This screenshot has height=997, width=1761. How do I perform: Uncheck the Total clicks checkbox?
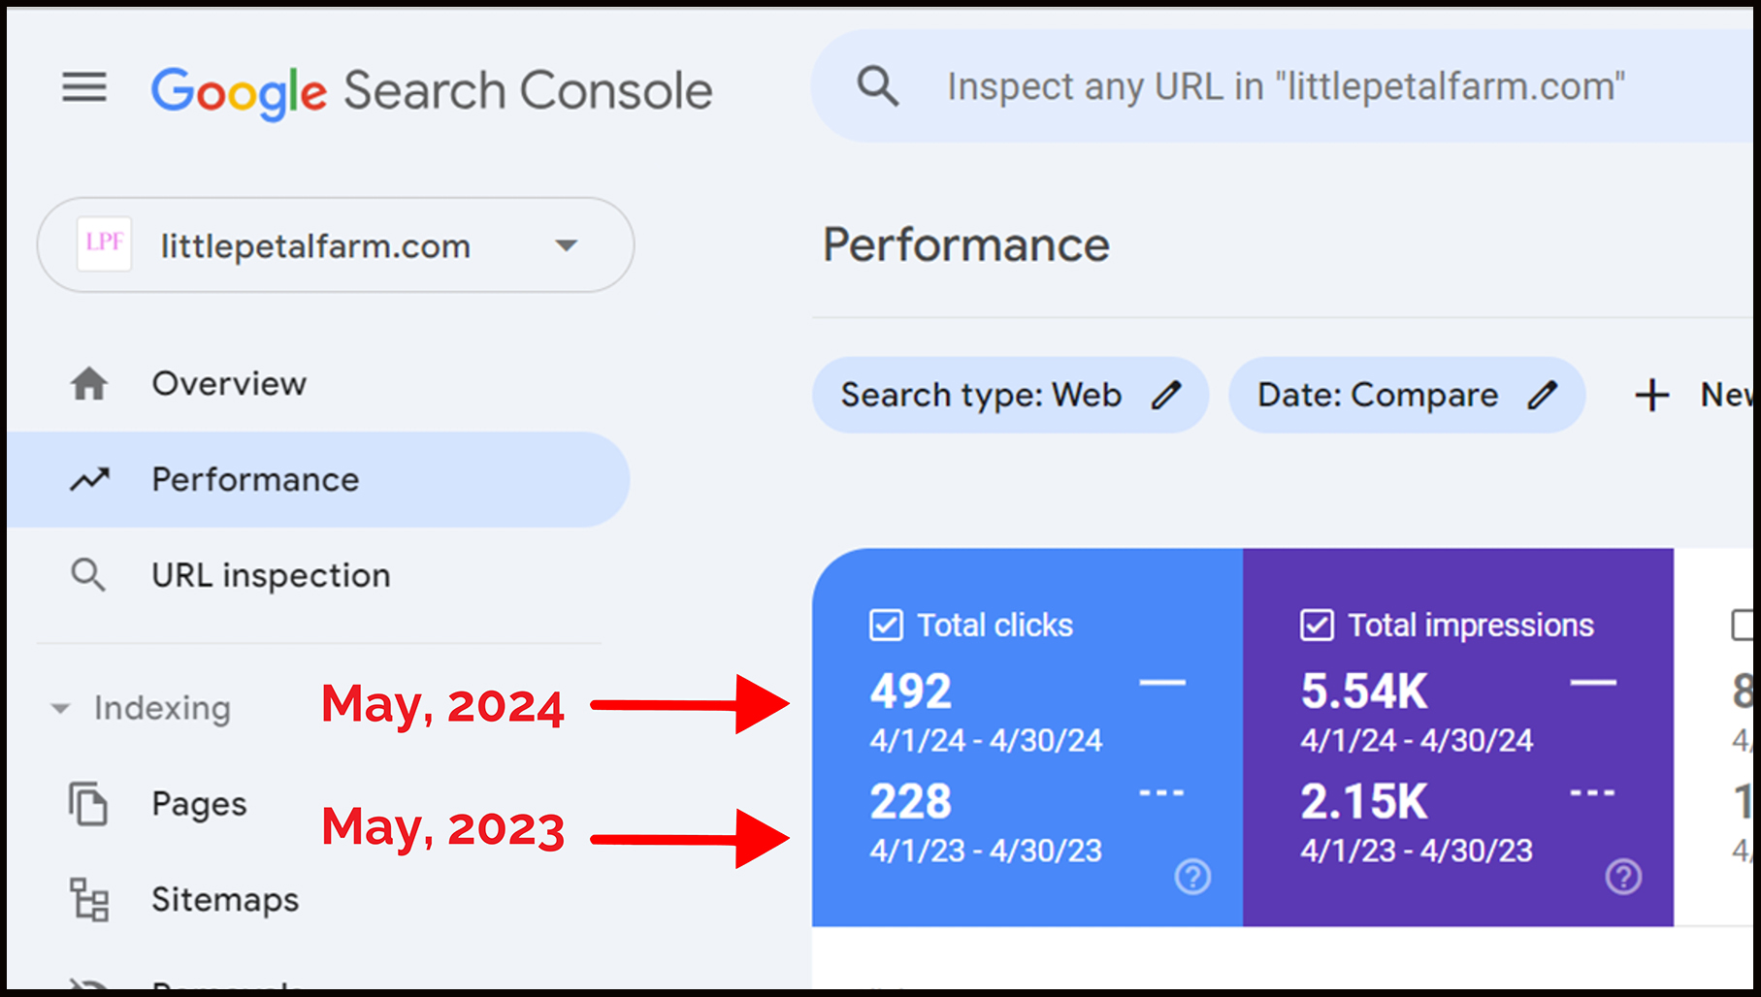(886, 626)
